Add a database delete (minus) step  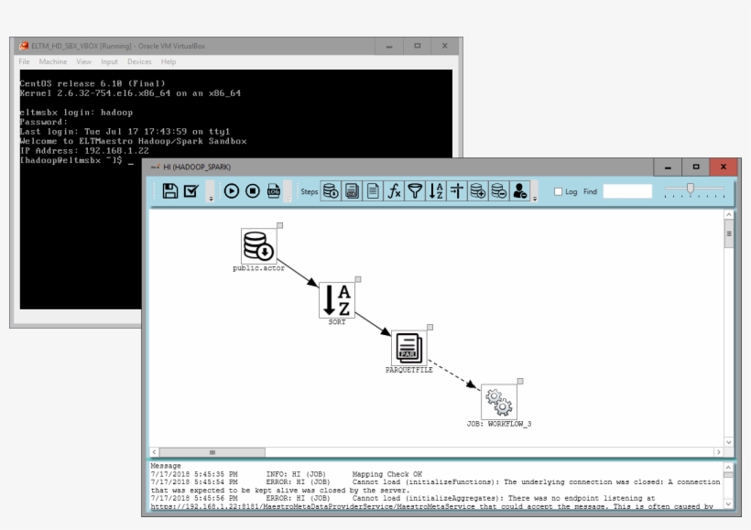point(499,191)
